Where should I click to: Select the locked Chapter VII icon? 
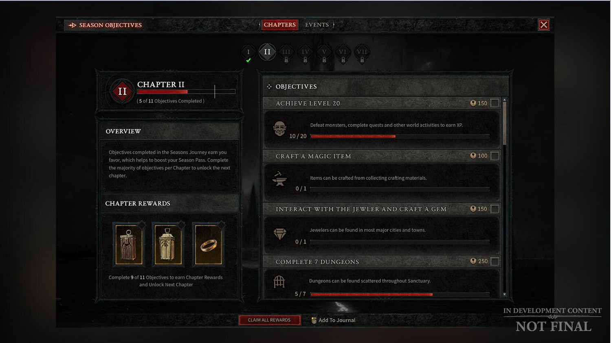click(362, 52)
